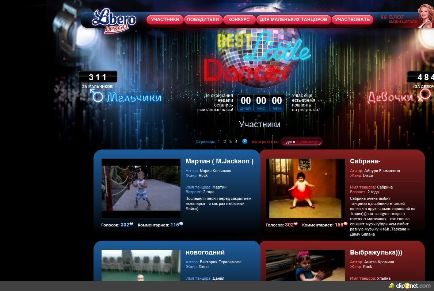Sort participants by дате
The image size is (434, 291).
point(291,141)
